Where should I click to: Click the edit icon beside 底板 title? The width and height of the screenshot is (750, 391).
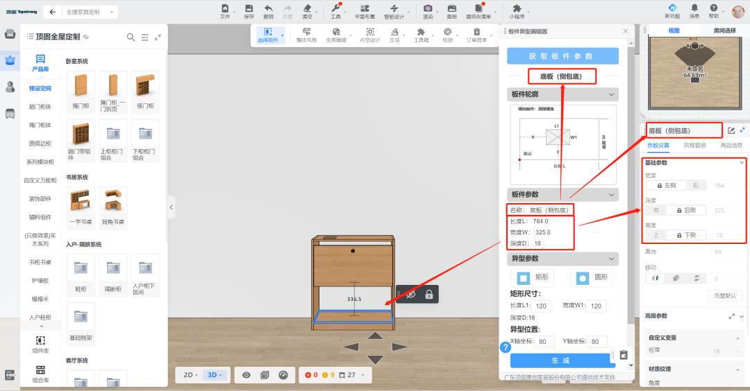click(x=731, y=130)
